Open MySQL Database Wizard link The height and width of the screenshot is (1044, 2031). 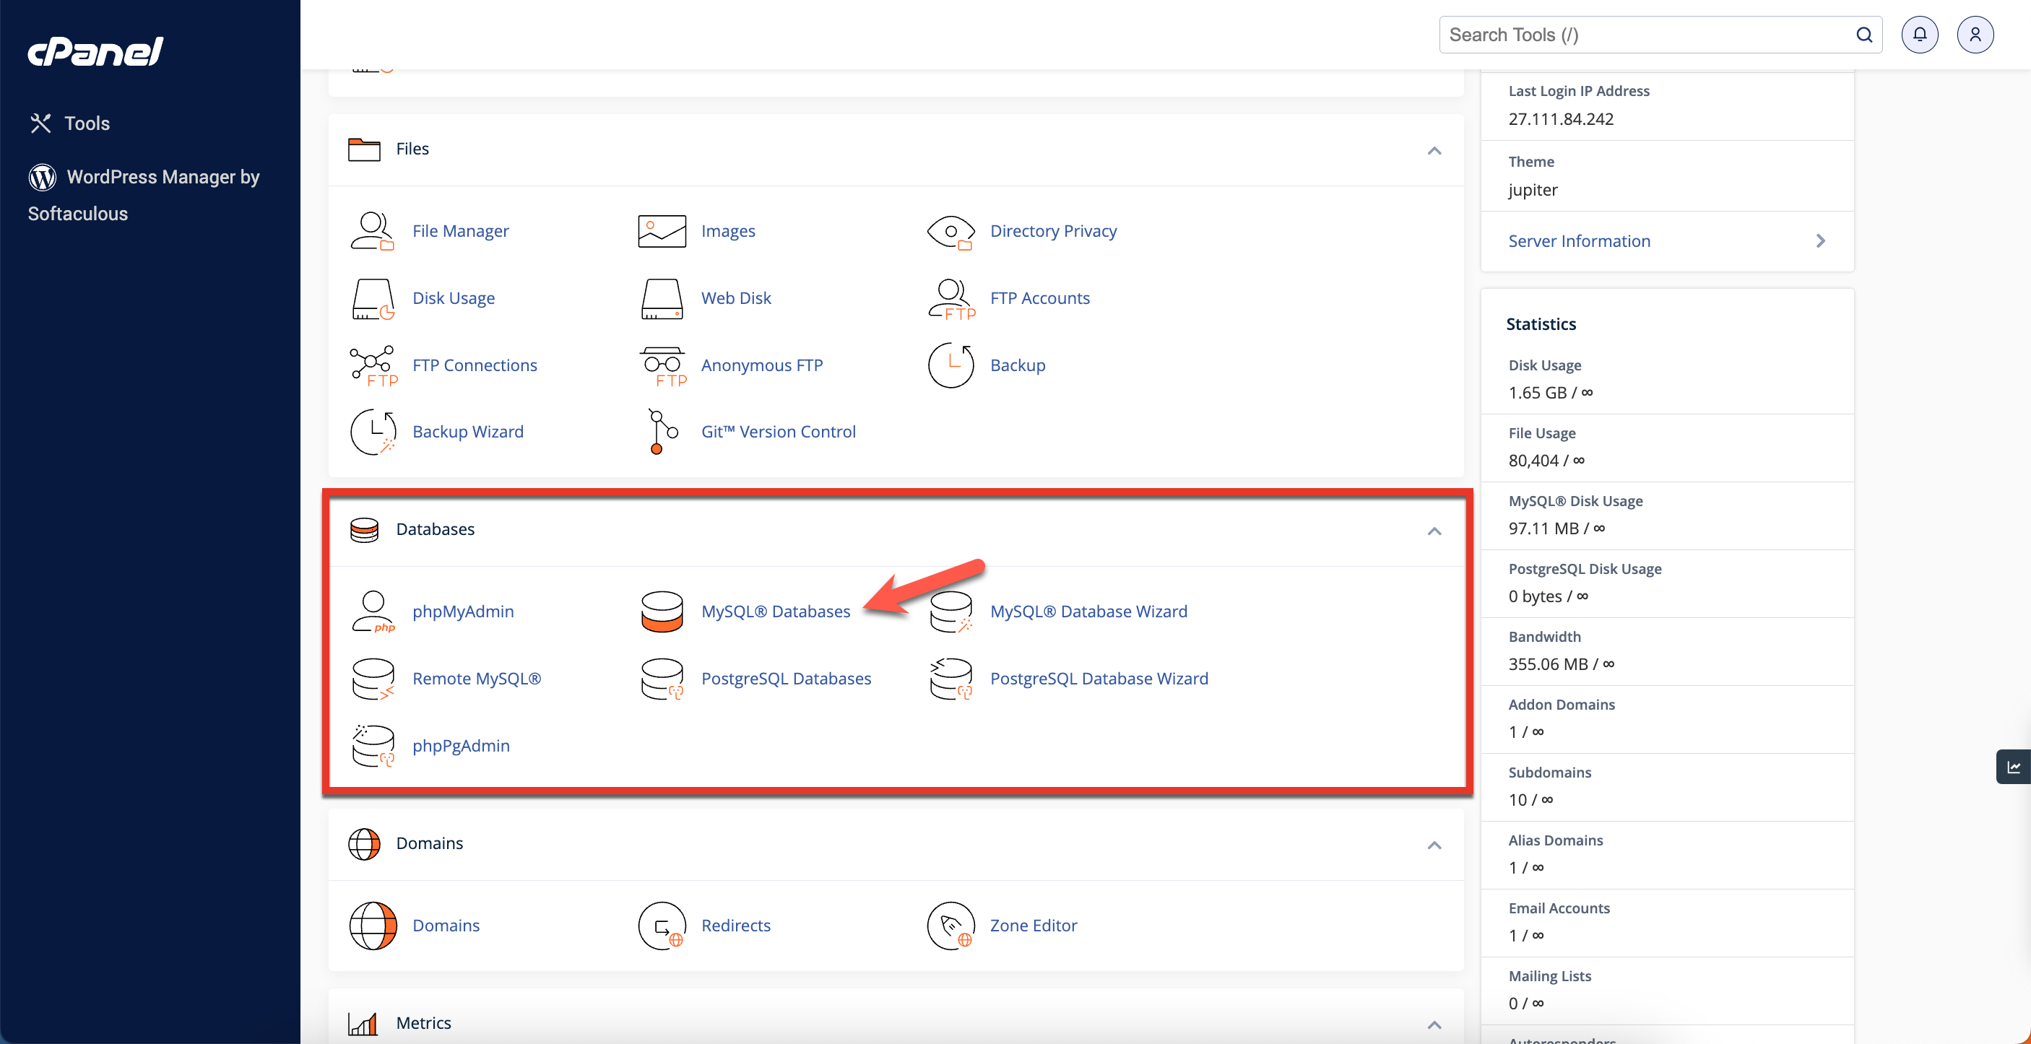pyautogui.click(x=1088, y=612)
